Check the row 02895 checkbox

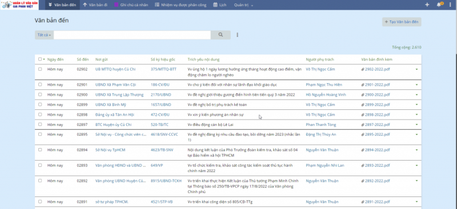click(40, 134)
